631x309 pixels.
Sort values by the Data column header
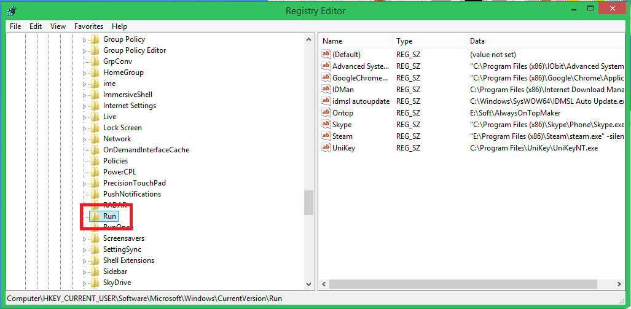pyautogui.click(x=545, y=41)
